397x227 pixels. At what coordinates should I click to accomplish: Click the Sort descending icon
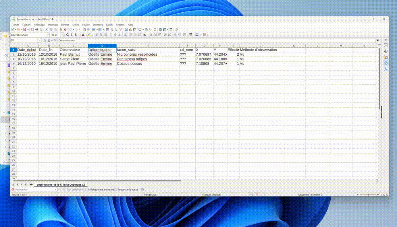(x=116, y=29)
